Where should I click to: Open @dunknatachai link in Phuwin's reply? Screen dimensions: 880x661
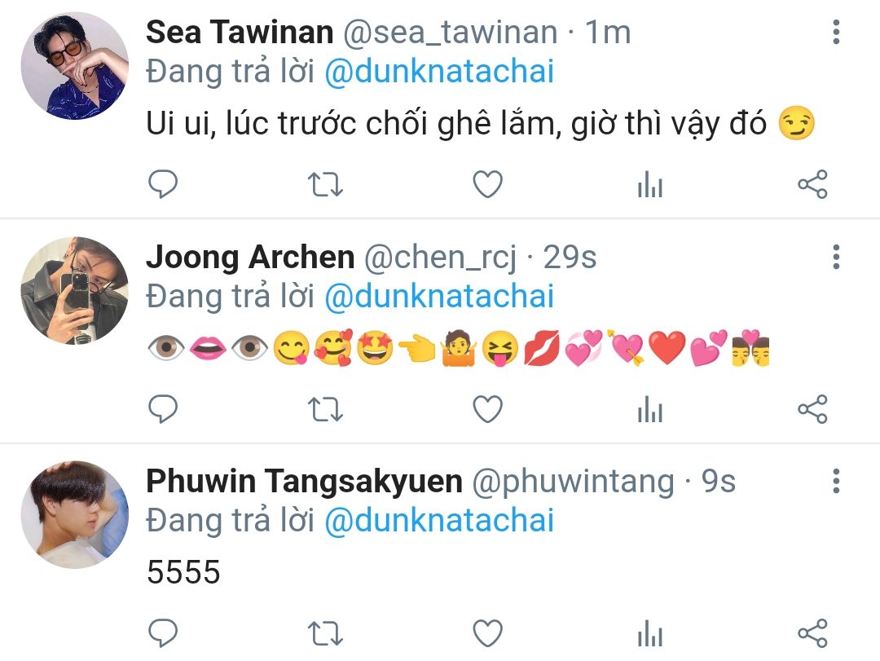point(439,521)
